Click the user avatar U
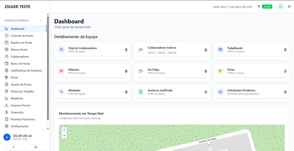The width and height of the screenshot is (294, 151). pyautogui.click(x=7, y=137)
